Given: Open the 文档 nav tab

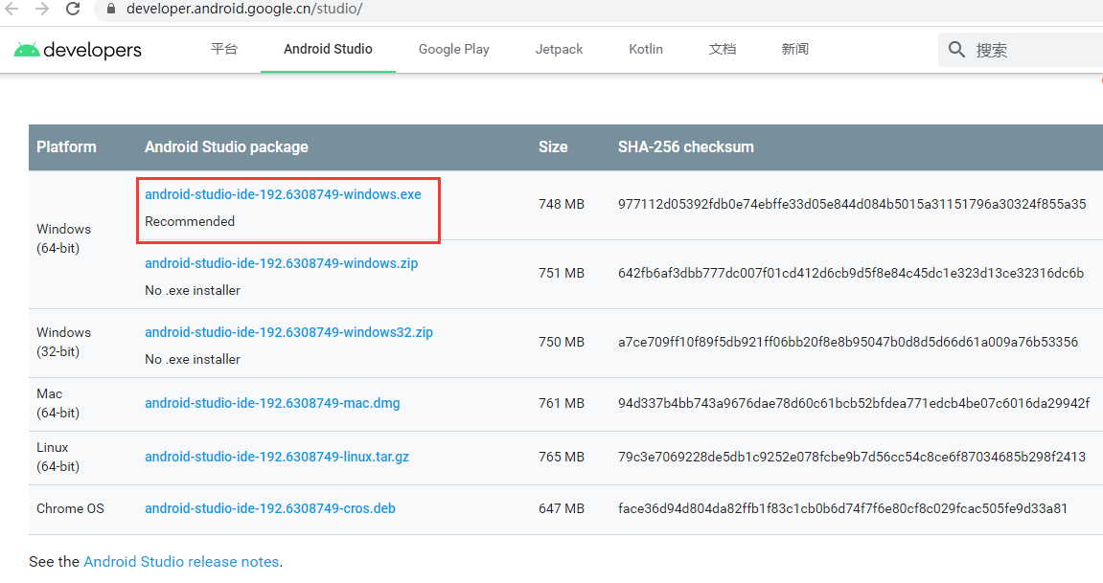Looking at the screenshot, I should tap(723, 49).
